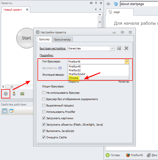Click the Свойства действия panel title
Viewport: 158px width, 160px height.
click(x=14, y=104)
